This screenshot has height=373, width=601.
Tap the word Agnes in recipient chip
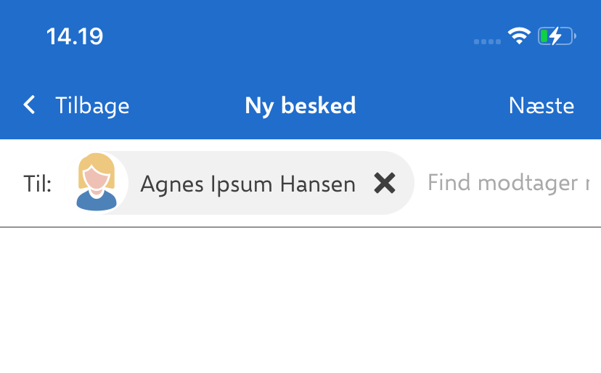click(171, 184)
